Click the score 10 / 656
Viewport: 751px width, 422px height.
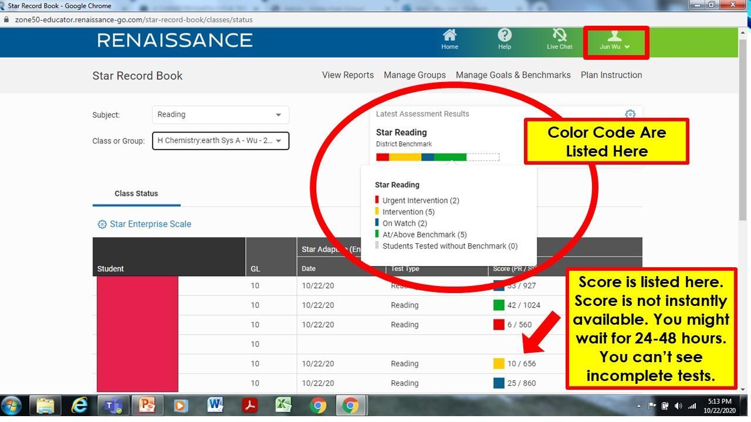(522, 364)
